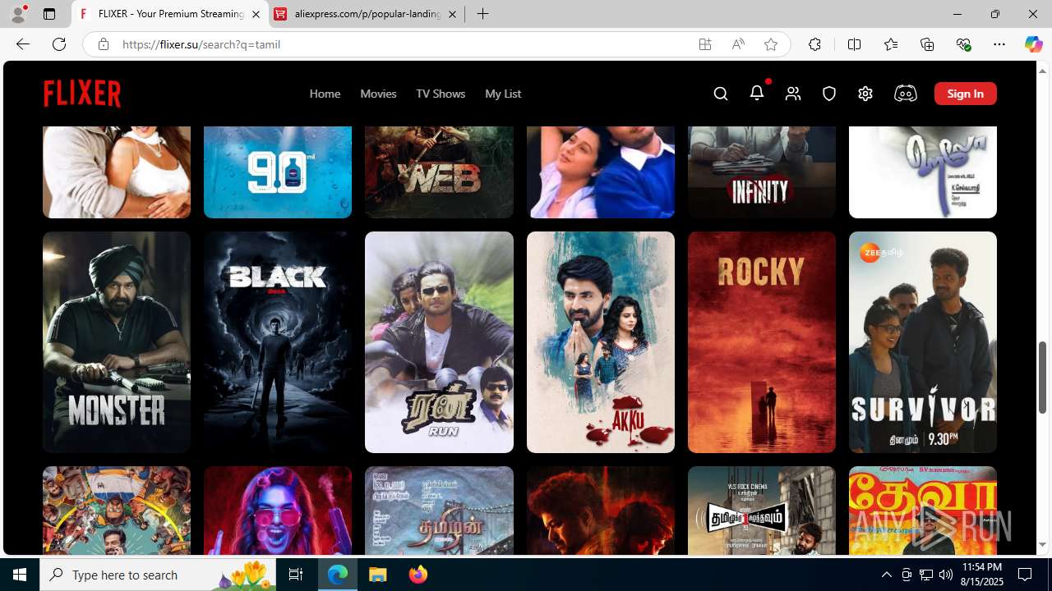
Task: Click the taskbar search box
Action: [159, 575]
